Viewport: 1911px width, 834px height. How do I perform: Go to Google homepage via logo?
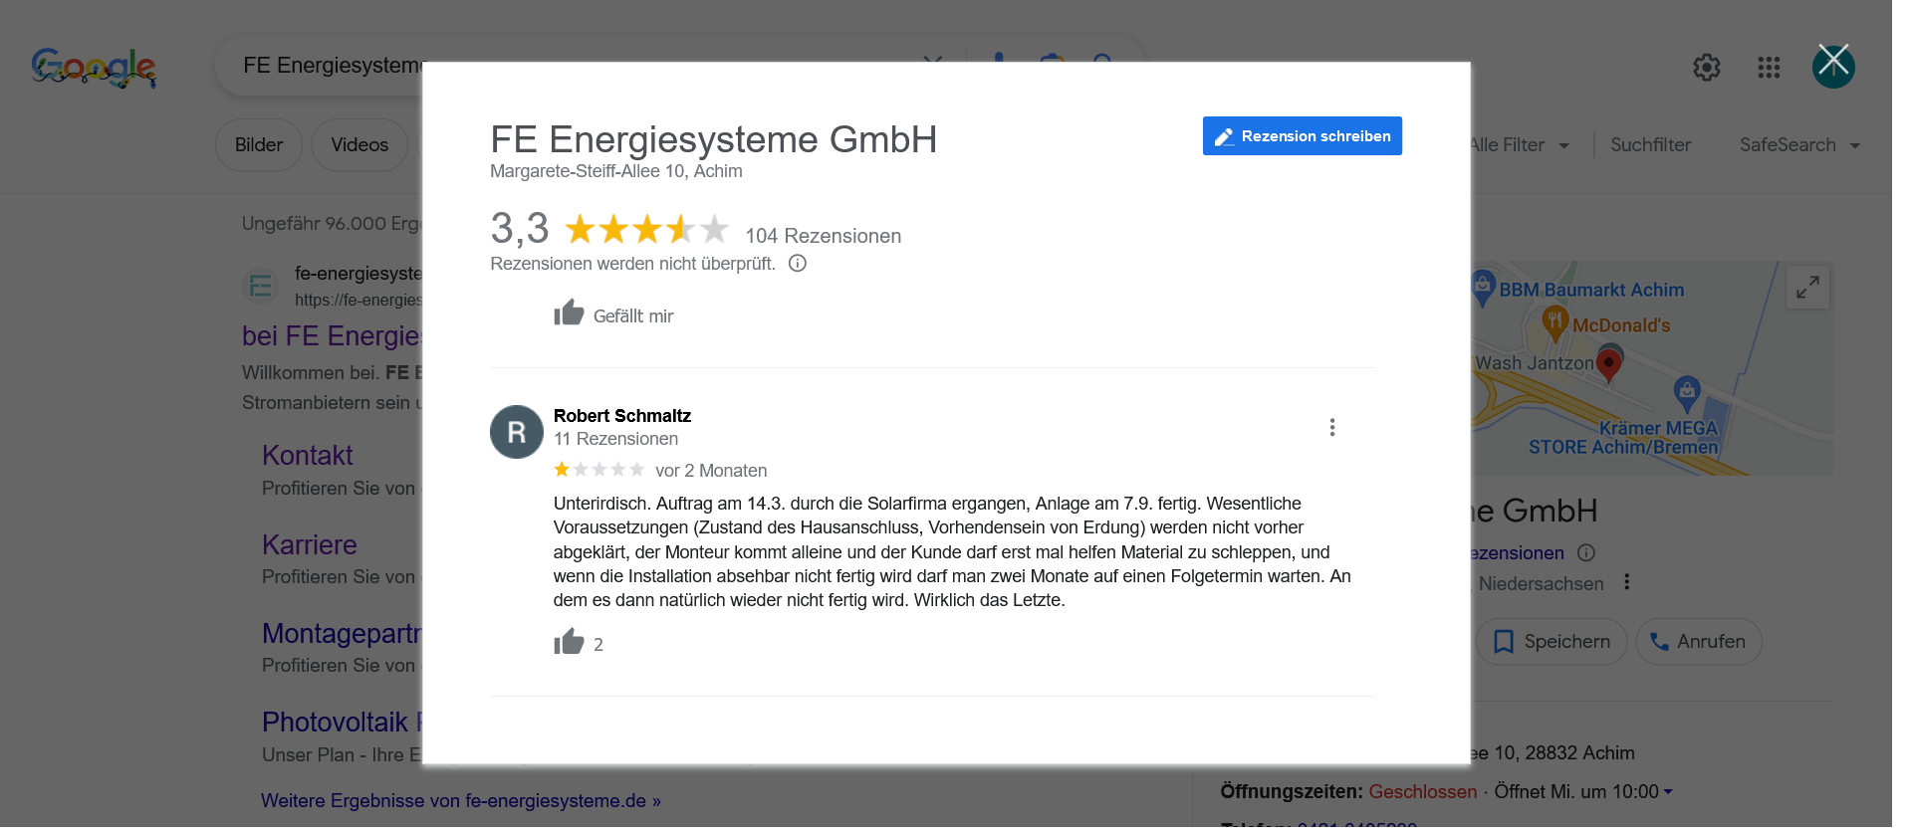pos(94,68)
